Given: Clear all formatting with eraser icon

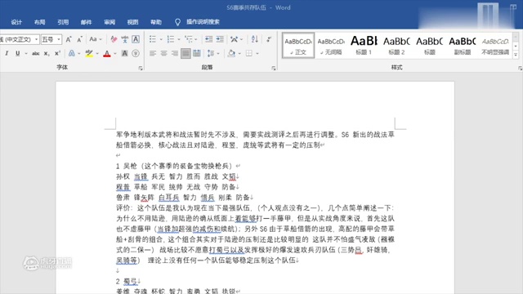Looking at the screenshot, I should (x=114, y=39).
